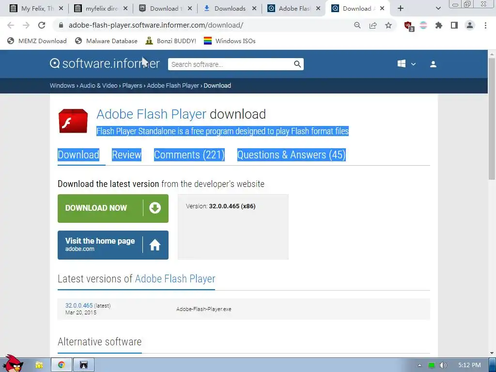Click the Chrome taskbar icon
Screen dimensions: 496x372
point(62,365)
